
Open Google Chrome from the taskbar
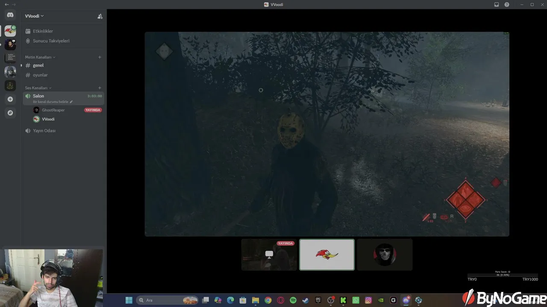[x=268, y=300]
